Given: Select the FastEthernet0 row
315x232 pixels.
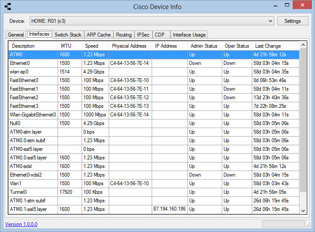Looking at the screenshot, I should click(154, 80).
